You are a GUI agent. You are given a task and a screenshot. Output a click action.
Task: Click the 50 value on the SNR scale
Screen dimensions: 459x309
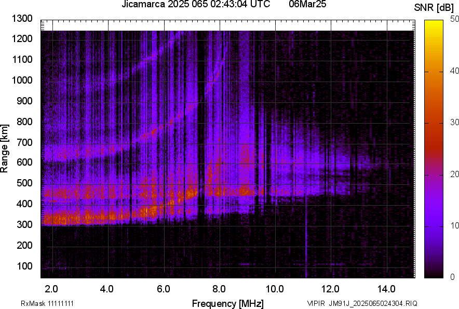tap(455, 19)
